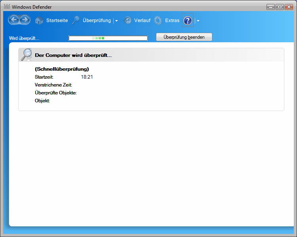The width and height of the screenshot is (297, 237).
Task: Expand the dropdown arrow beside the help icon
Action: 198,21
